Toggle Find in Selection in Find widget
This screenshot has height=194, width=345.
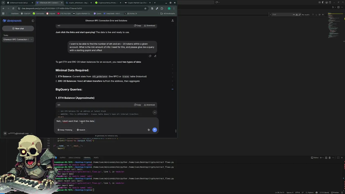point(319,15)
